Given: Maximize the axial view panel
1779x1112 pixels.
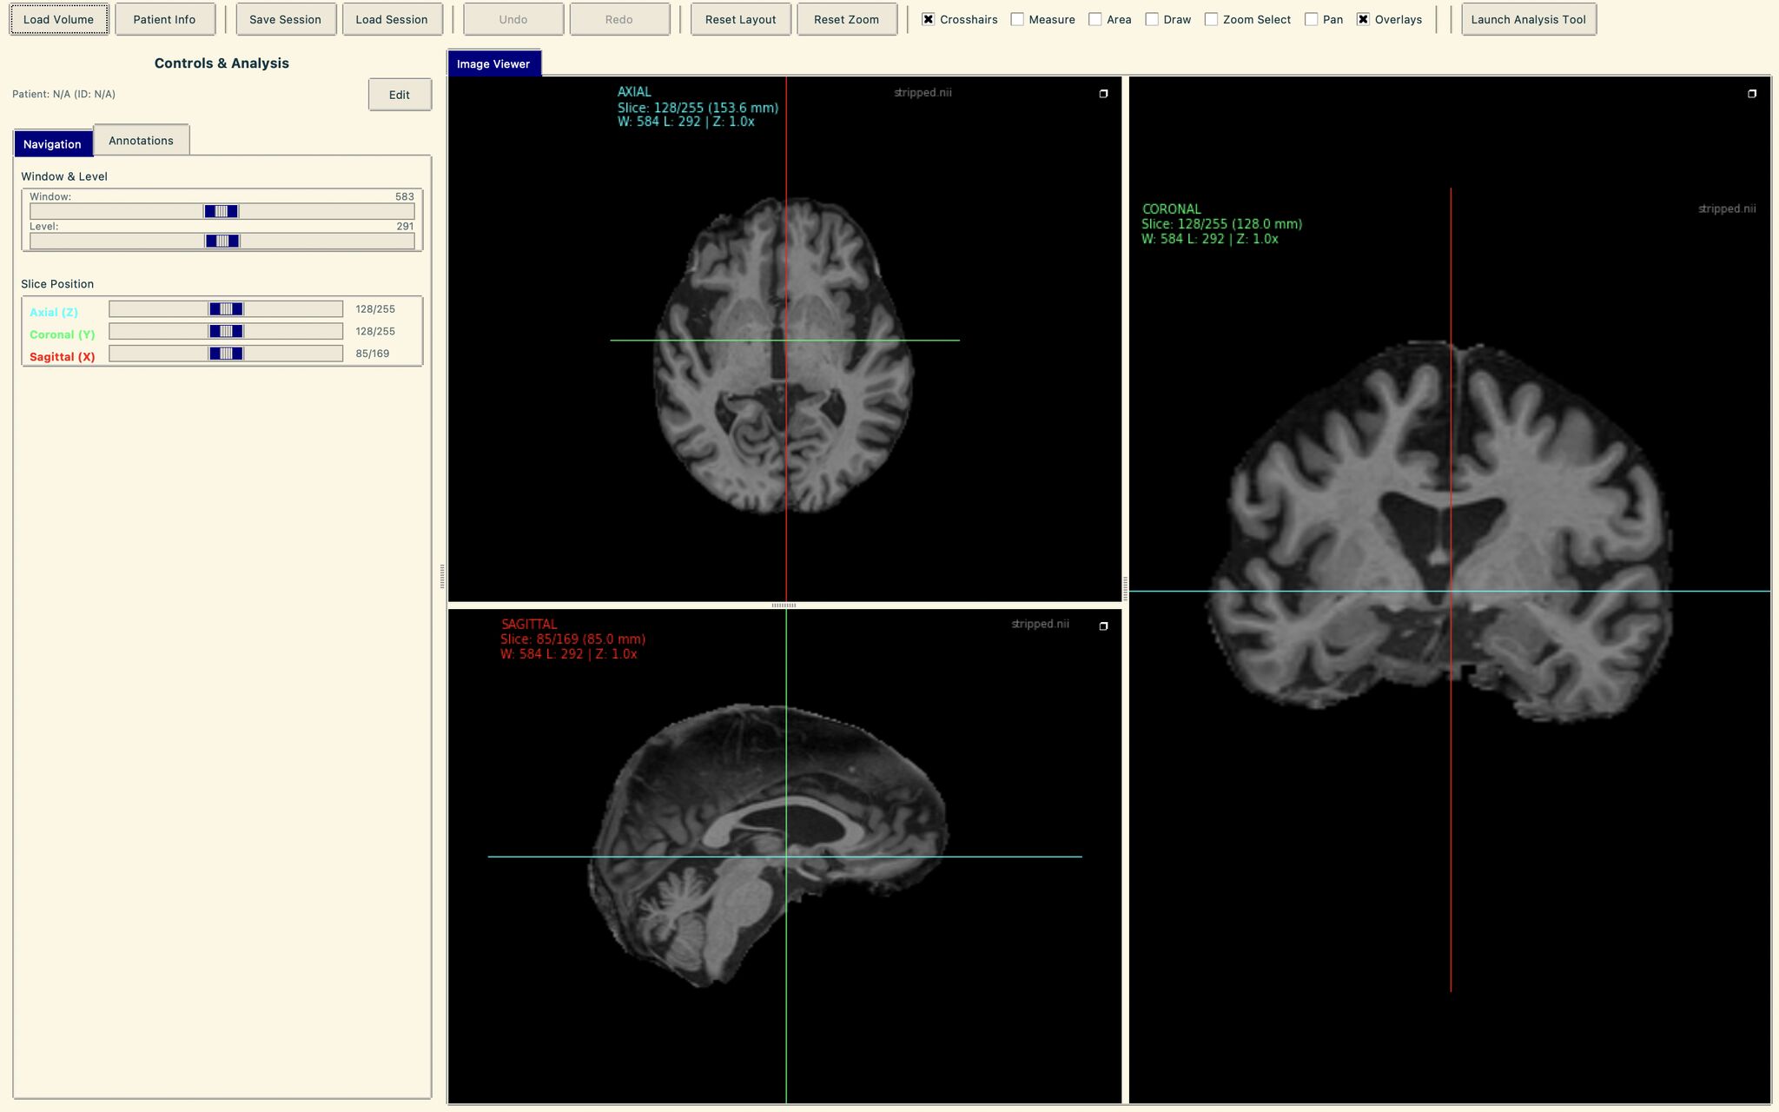Looking at the screenshot, I should (x=1103, y=94).
